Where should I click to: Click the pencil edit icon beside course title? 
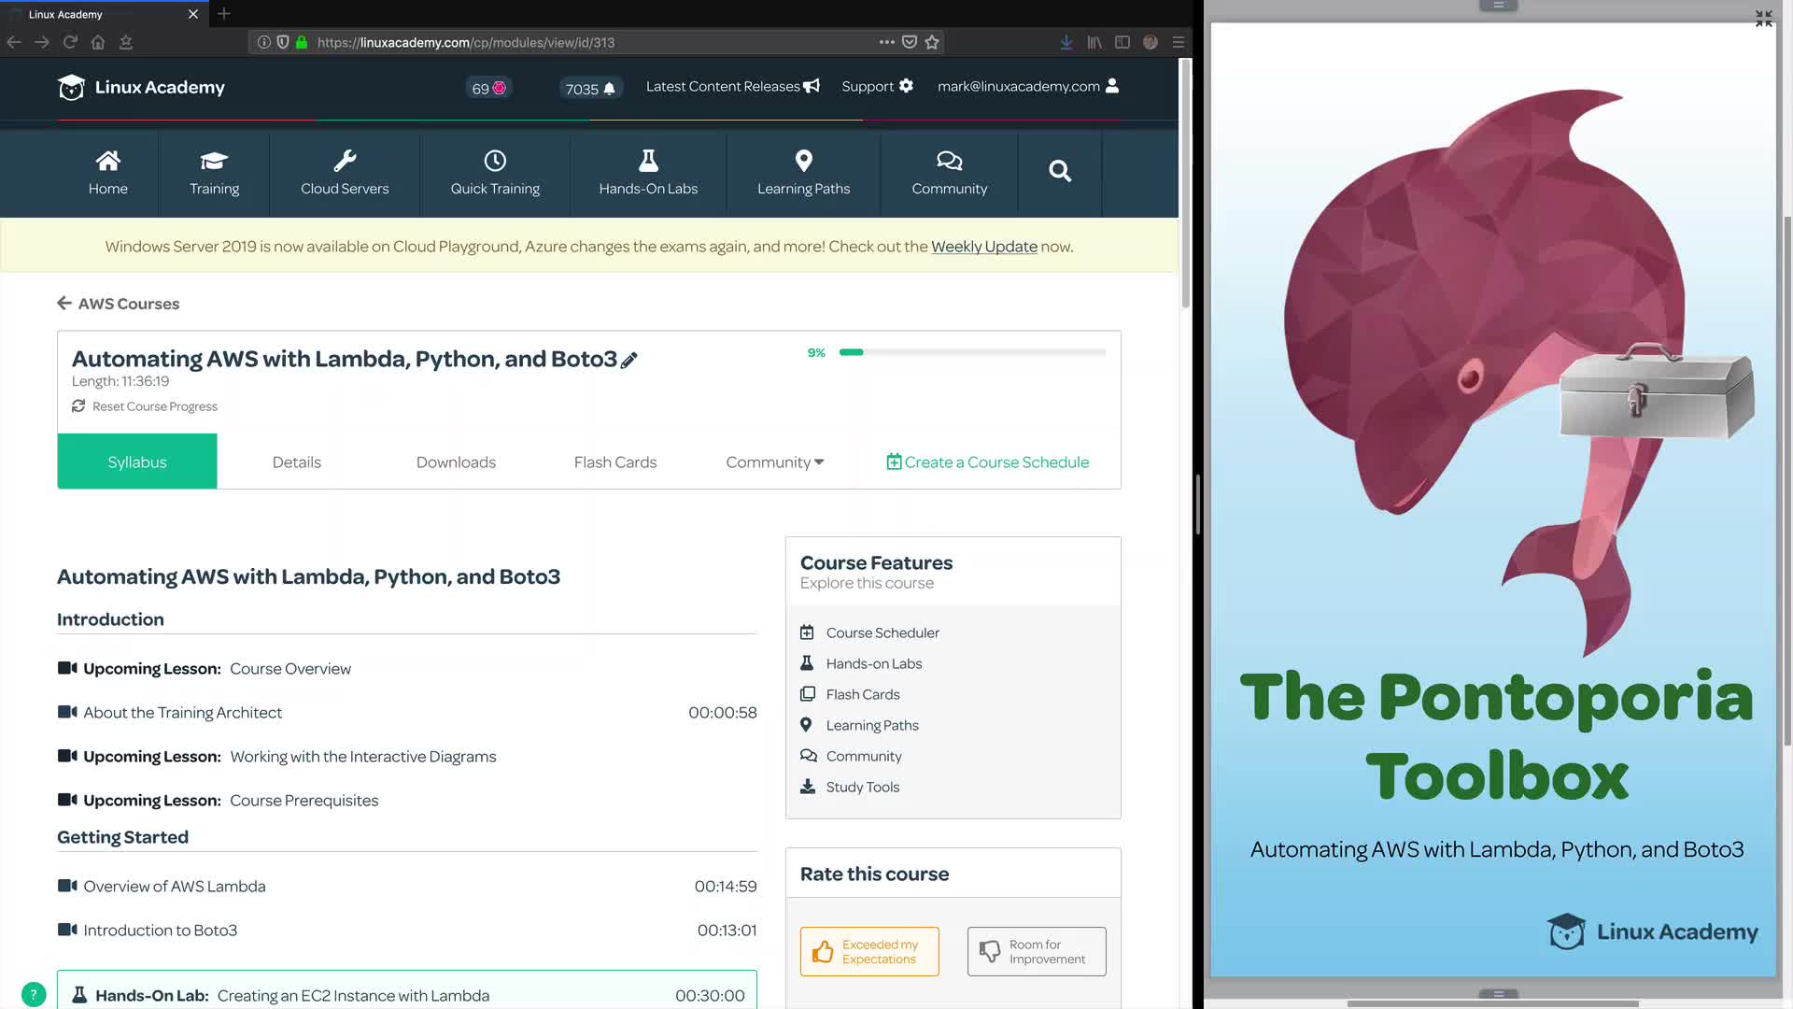[x=629, y=361]
